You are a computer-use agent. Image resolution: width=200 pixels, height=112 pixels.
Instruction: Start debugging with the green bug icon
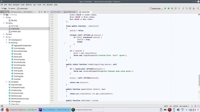point(169,8)
